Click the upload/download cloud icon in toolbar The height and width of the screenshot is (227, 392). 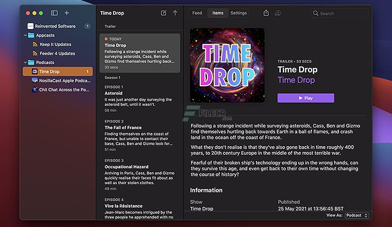coord(278,13)
